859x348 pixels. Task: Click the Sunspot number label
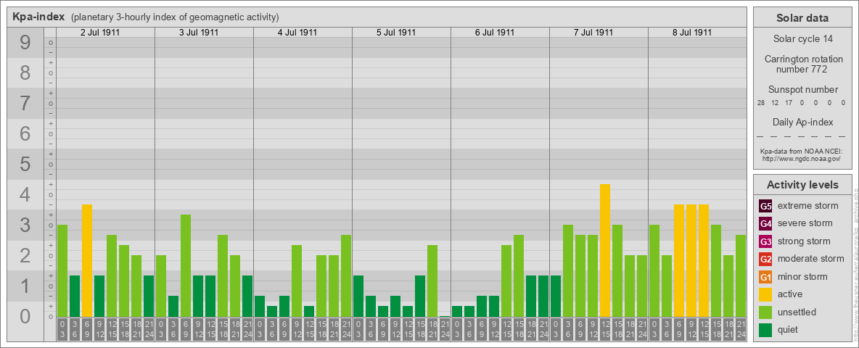[802, 89]
